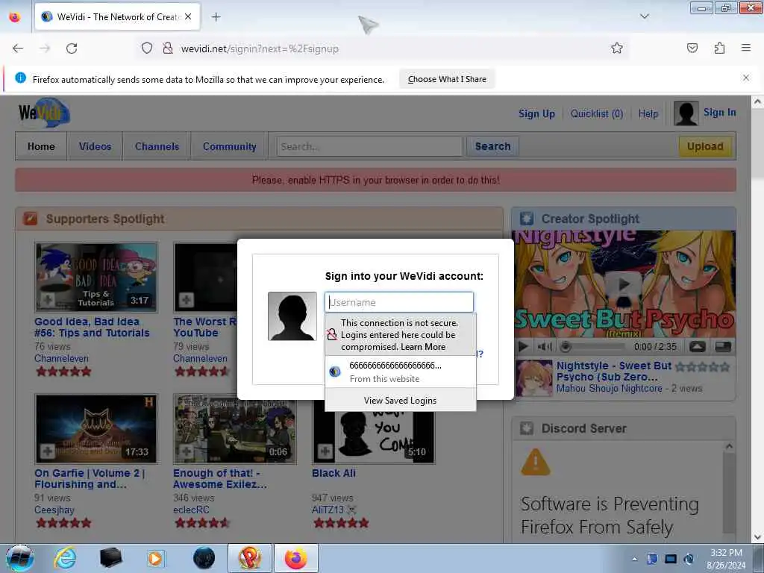Switch to the Channels tab
This screenshot has height=573, width=764.
[x=157, y=146]
